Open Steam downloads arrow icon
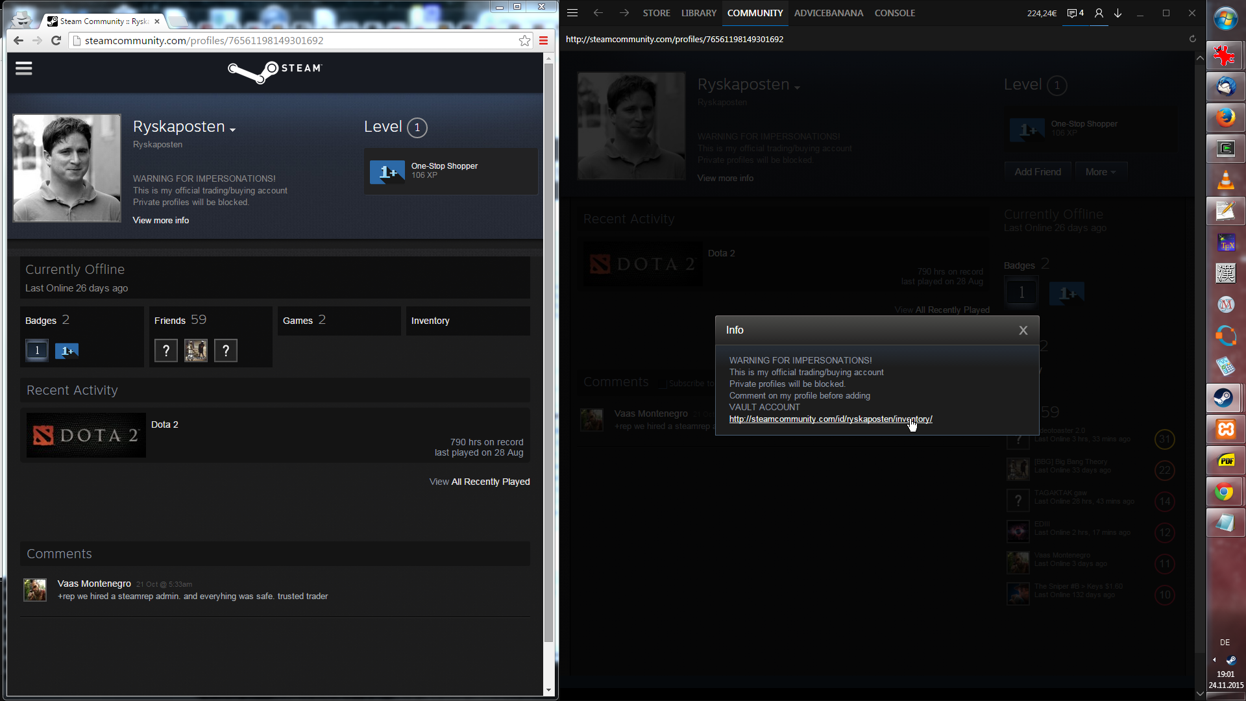Image resolution: width=1246 pixels, height=701 pixels. point(1118,13)
